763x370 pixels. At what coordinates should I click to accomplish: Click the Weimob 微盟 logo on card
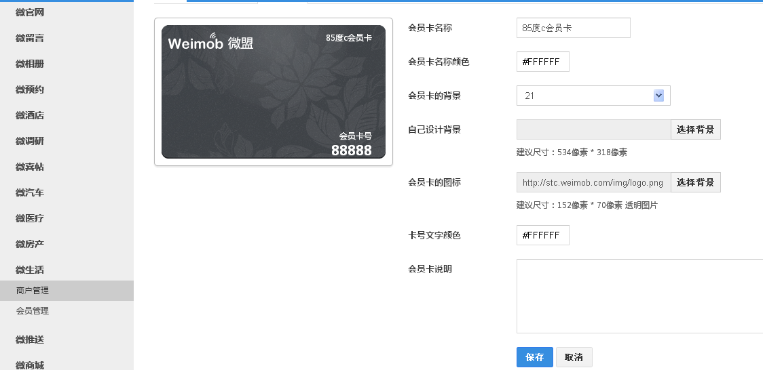point(210,42)
